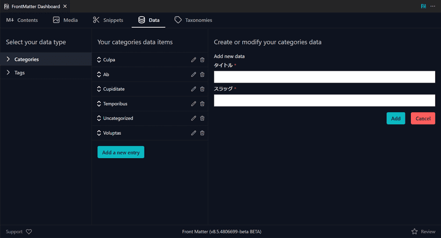This screenshot has height=238, width=441.
Task: Open the Media tab
Action: pyautogui.click(x=65, y=20)
